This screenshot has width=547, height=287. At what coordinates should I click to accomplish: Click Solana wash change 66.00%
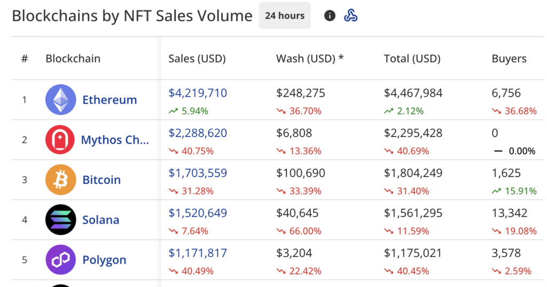pyautogui.click(x=299, y=231)
